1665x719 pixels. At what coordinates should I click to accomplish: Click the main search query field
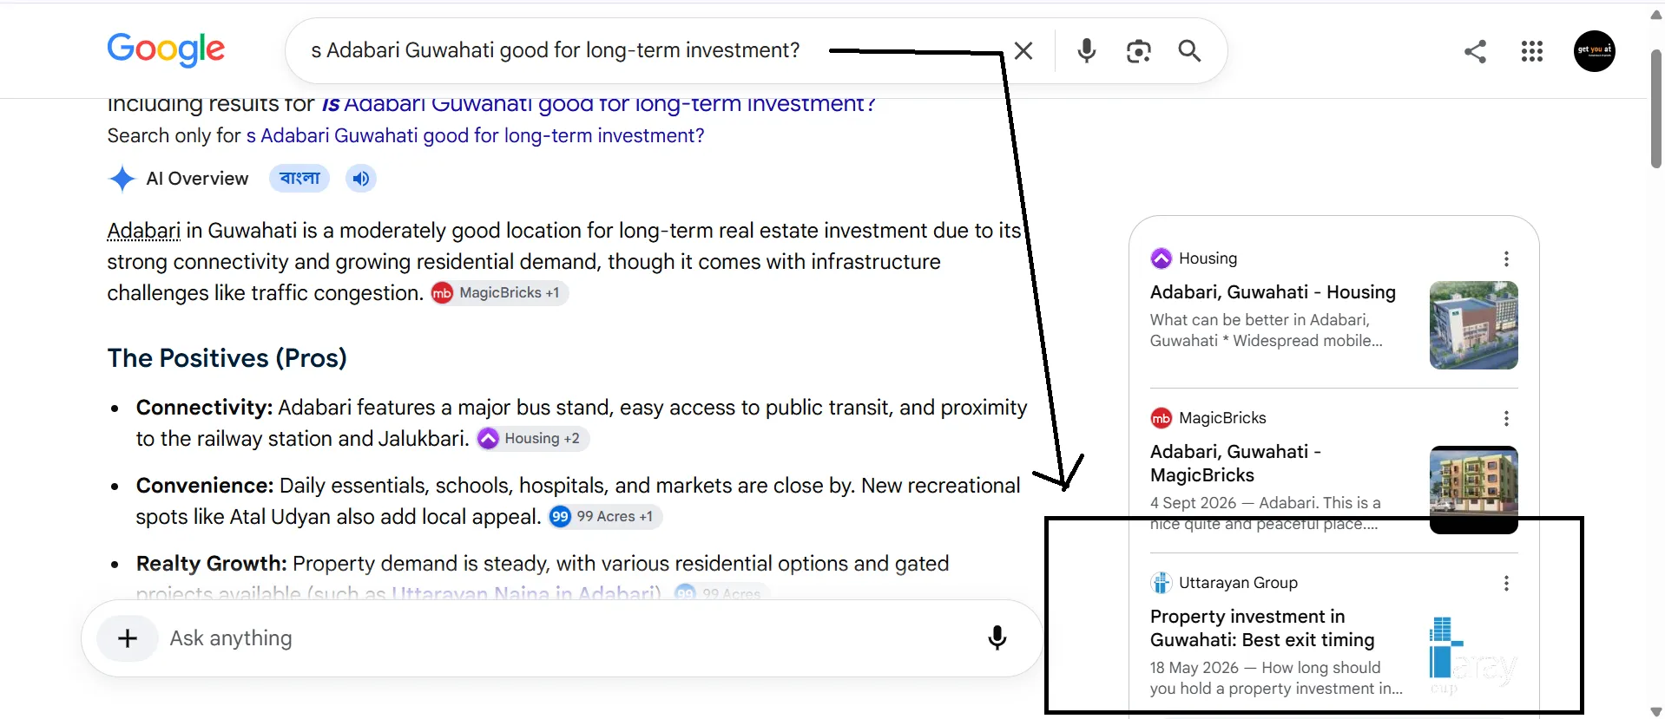(x=556, y=50)
